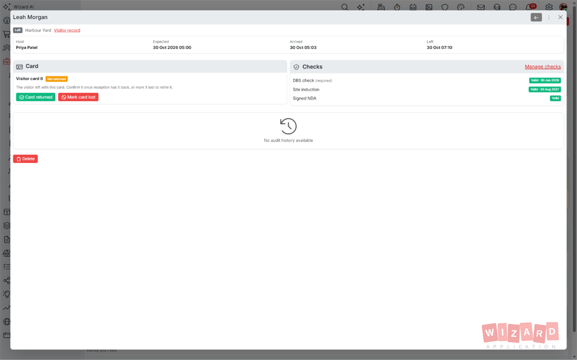577x360 pixels.
Task: Open the calendar icon in top toolbar
Action: [413, 7]
